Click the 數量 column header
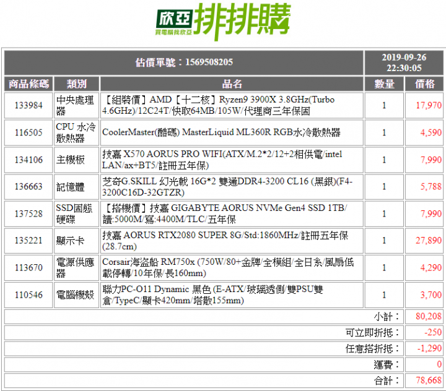 [384, 84]
